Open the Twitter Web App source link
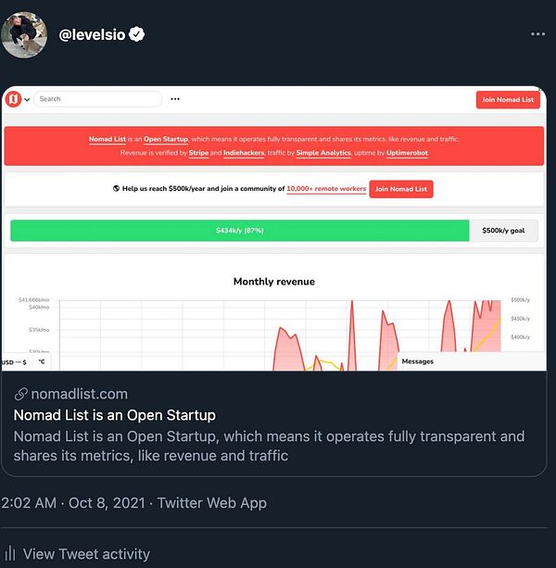 tap(211, 503)
